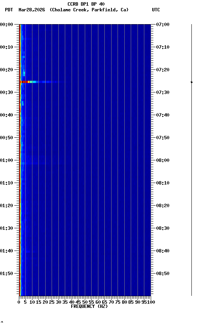
Task: Click the PDT time label '01:00'
Action: tap(6, 160)
